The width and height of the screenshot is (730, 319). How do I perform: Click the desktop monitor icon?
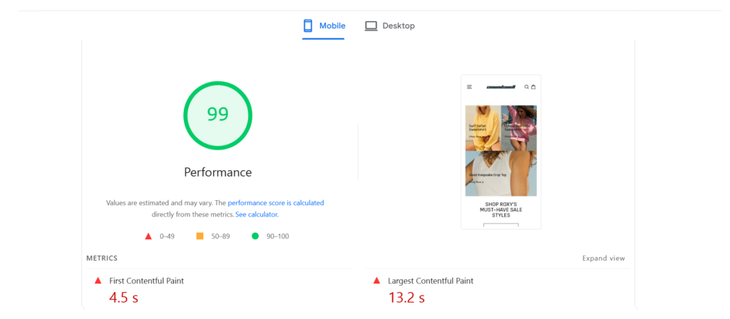(371, 26)
